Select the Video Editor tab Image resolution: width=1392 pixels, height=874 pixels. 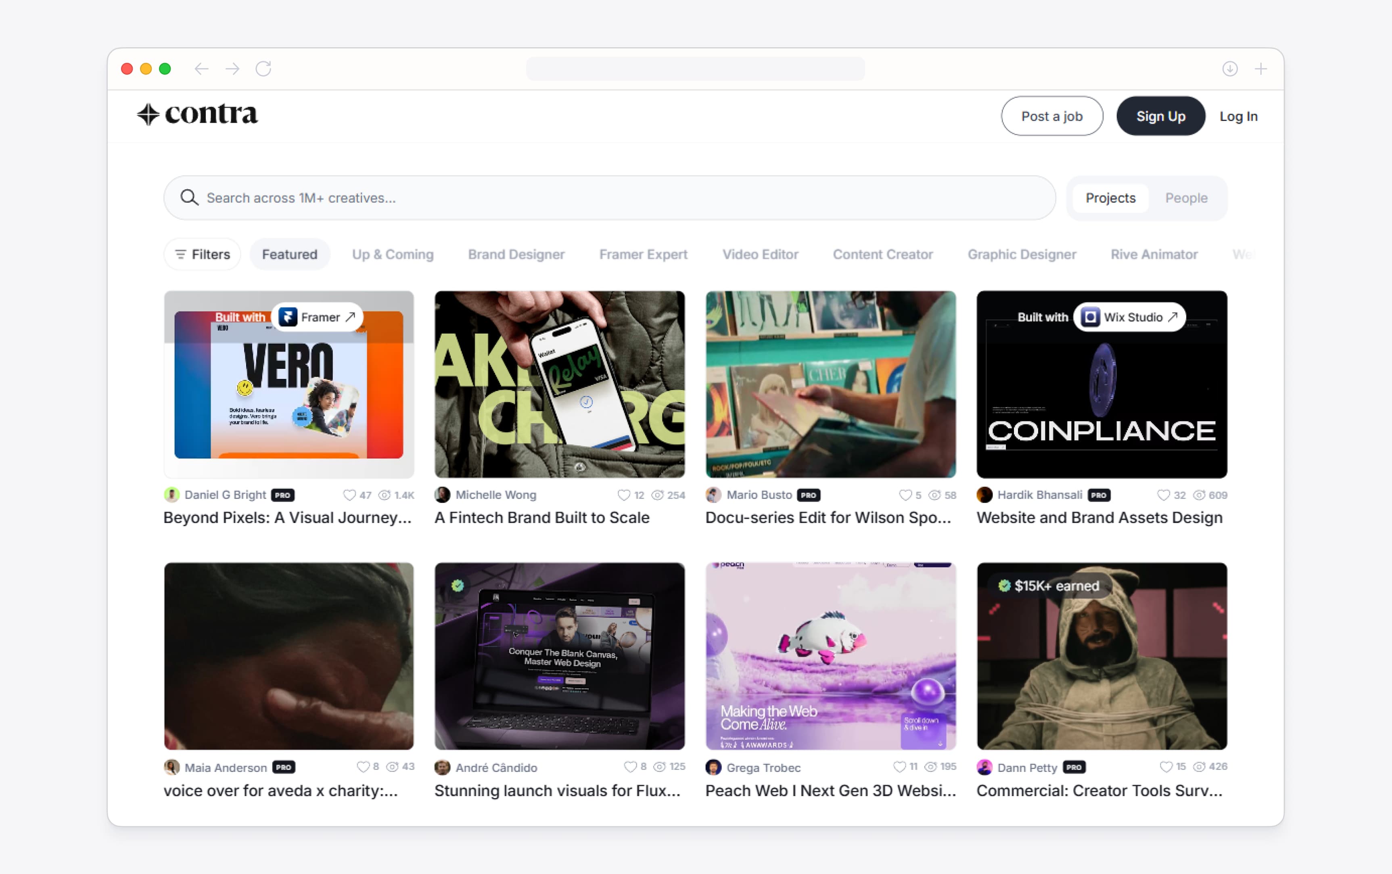(x=761, y=254)
